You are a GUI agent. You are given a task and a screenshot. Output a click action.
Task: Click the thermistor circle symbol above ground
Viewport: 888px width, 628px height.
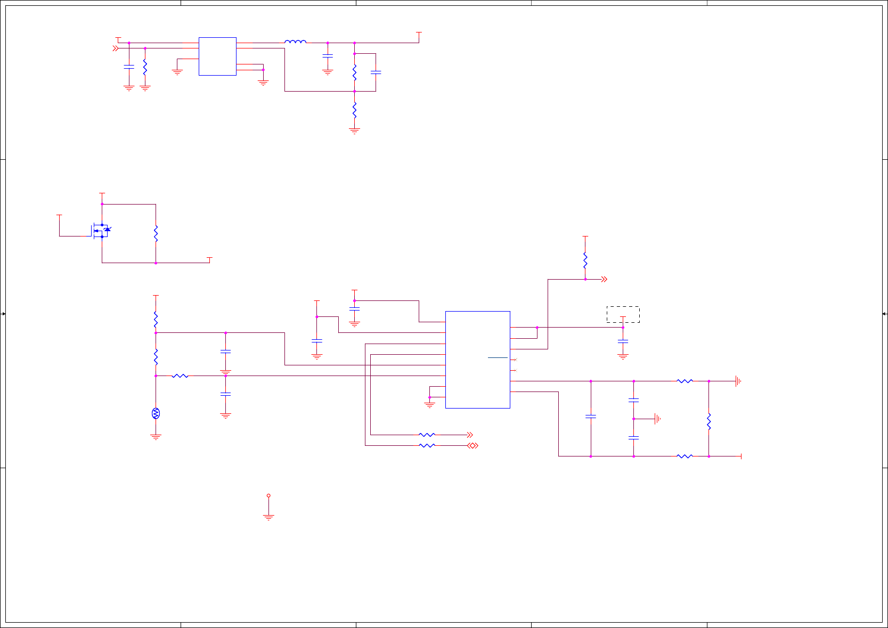(x=156, y=413)
